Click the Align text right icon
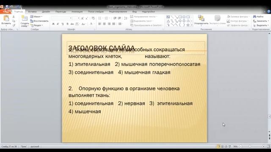271x152 pixels. pyautogui.click(x=109, y=24)
